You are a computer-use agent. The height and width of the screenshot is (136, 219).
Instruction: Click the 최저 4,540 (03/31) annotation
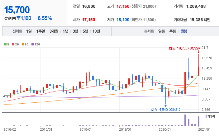point(165,110)
